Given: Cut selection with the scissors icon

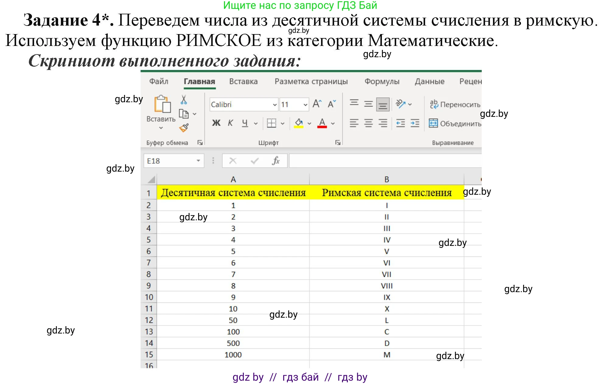Looking at the screenshot, I should click(184, 100).
